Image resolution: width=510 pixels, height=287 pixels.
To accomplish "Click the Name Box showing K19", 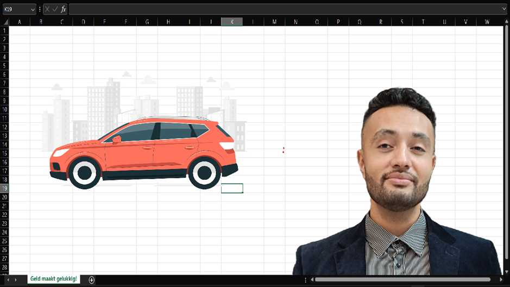I will pos(15,9).
